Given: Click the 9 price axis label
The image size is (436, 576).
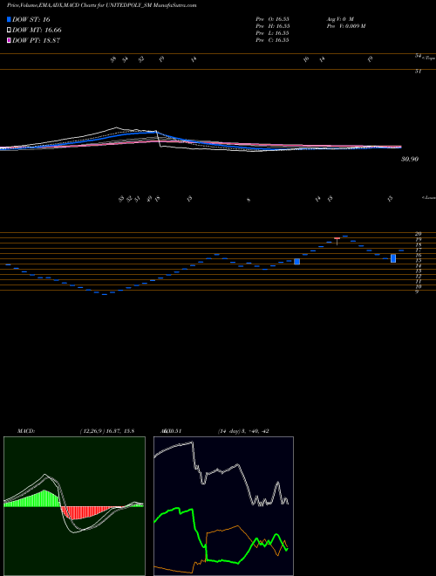Looking at the screenshot, I should [417, 292].
